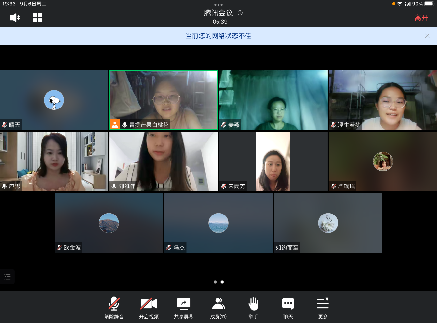Dismiss the poor network status banner
Screen dimensions: 437x323
pos(427,36)
